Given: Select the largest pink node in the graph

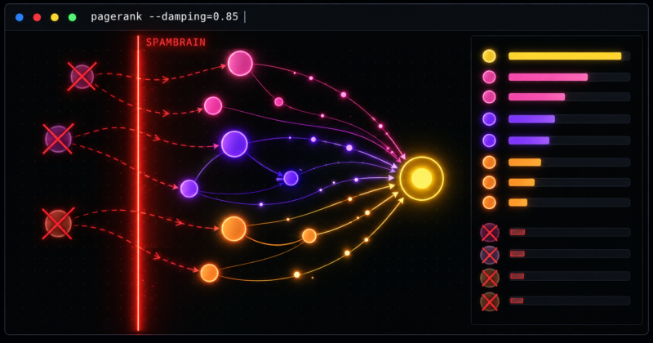Looking at the screenshot, I should [x=240, y=64].
